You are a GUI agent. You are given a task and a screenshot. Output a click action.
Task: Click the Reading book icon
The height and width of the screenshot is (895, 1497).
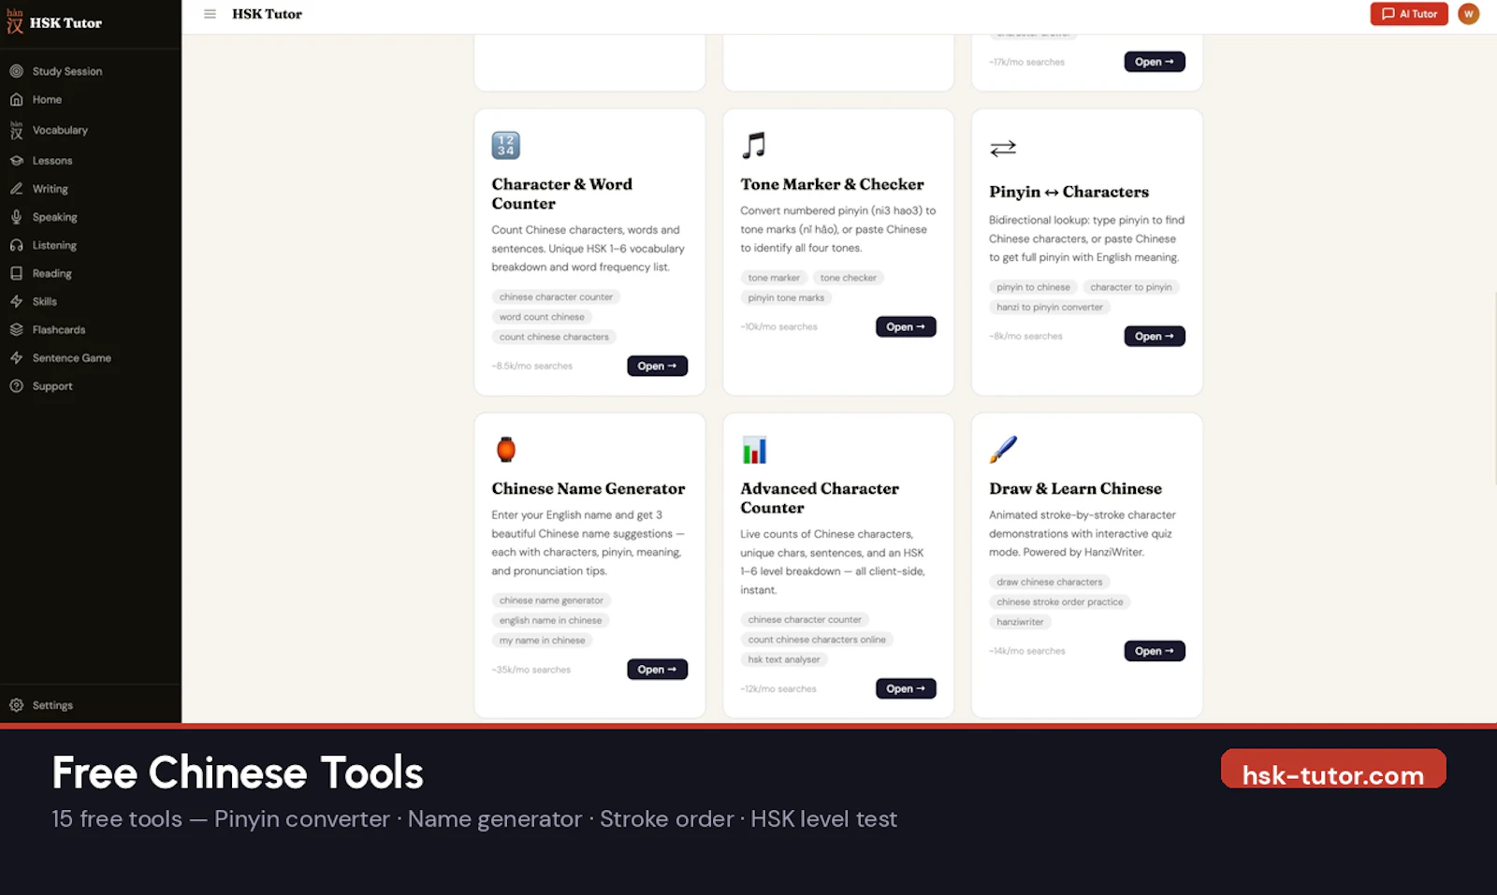(x=16, y=273)
